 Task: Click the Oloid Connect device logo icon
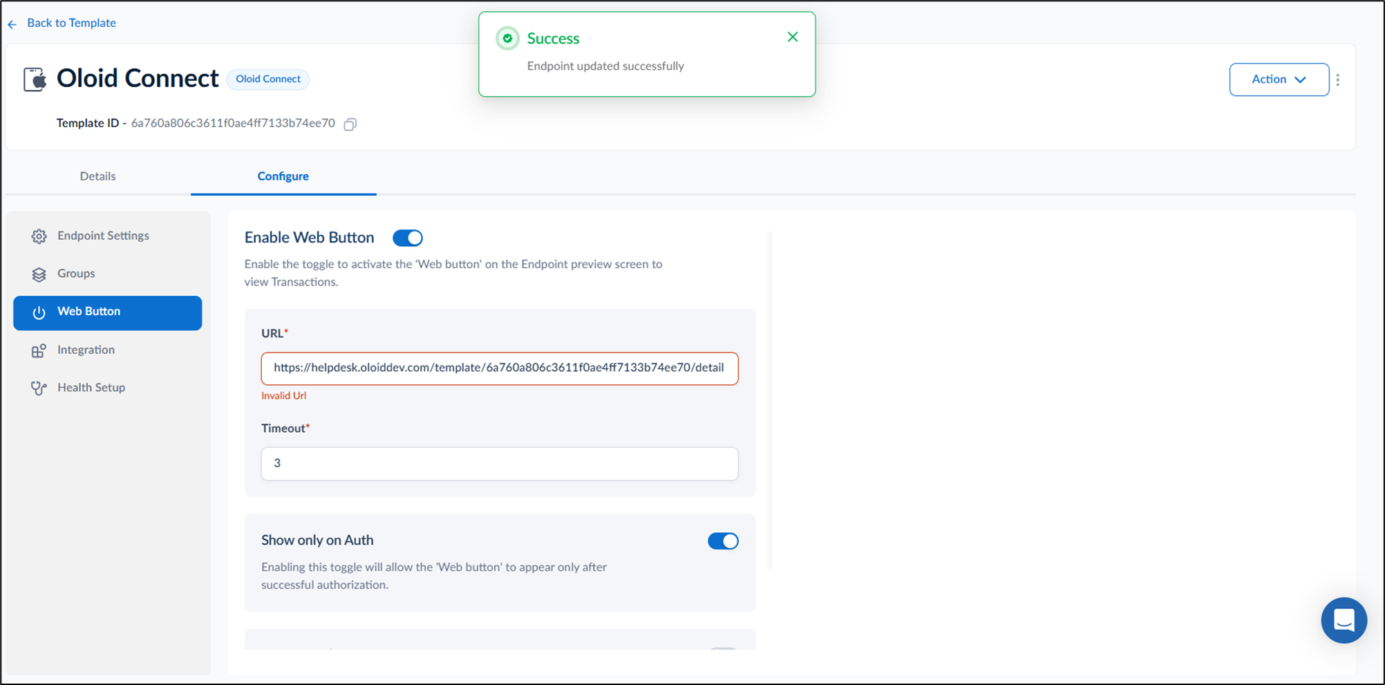pos(35,79)
